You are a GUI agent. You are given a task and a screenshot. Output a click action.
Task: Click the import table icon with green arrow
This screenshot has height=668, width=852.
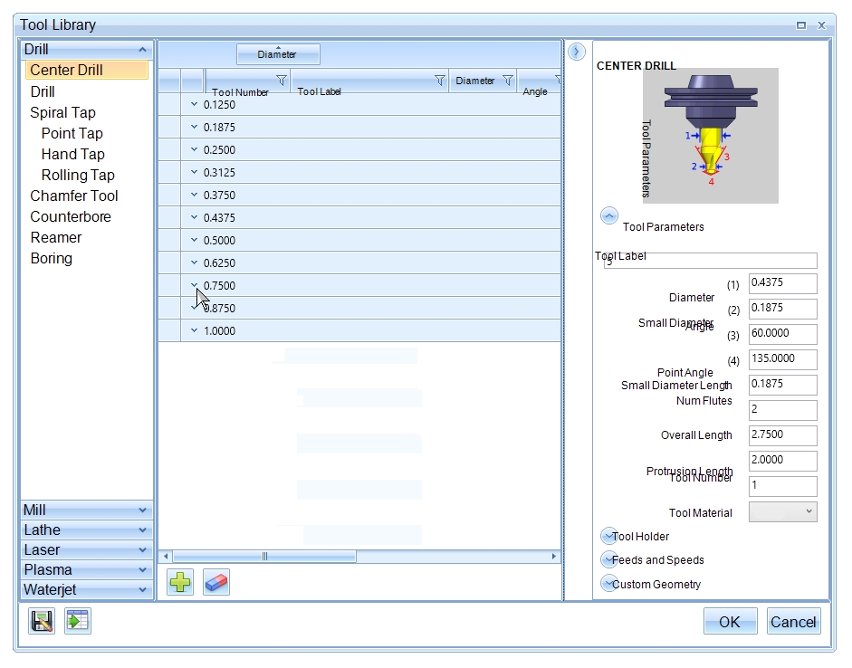pyautogui.click(x=78, y=621)
